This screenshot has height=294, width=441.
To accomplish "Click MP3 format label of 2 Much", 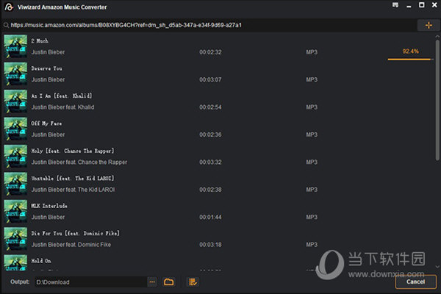I will tap(312, 52).
